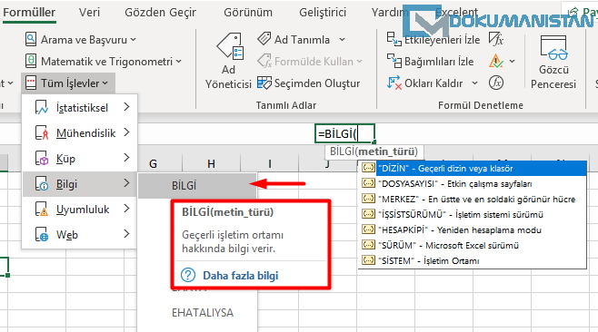Open the Tüm İşlevler dropdown

coord(68,83)
